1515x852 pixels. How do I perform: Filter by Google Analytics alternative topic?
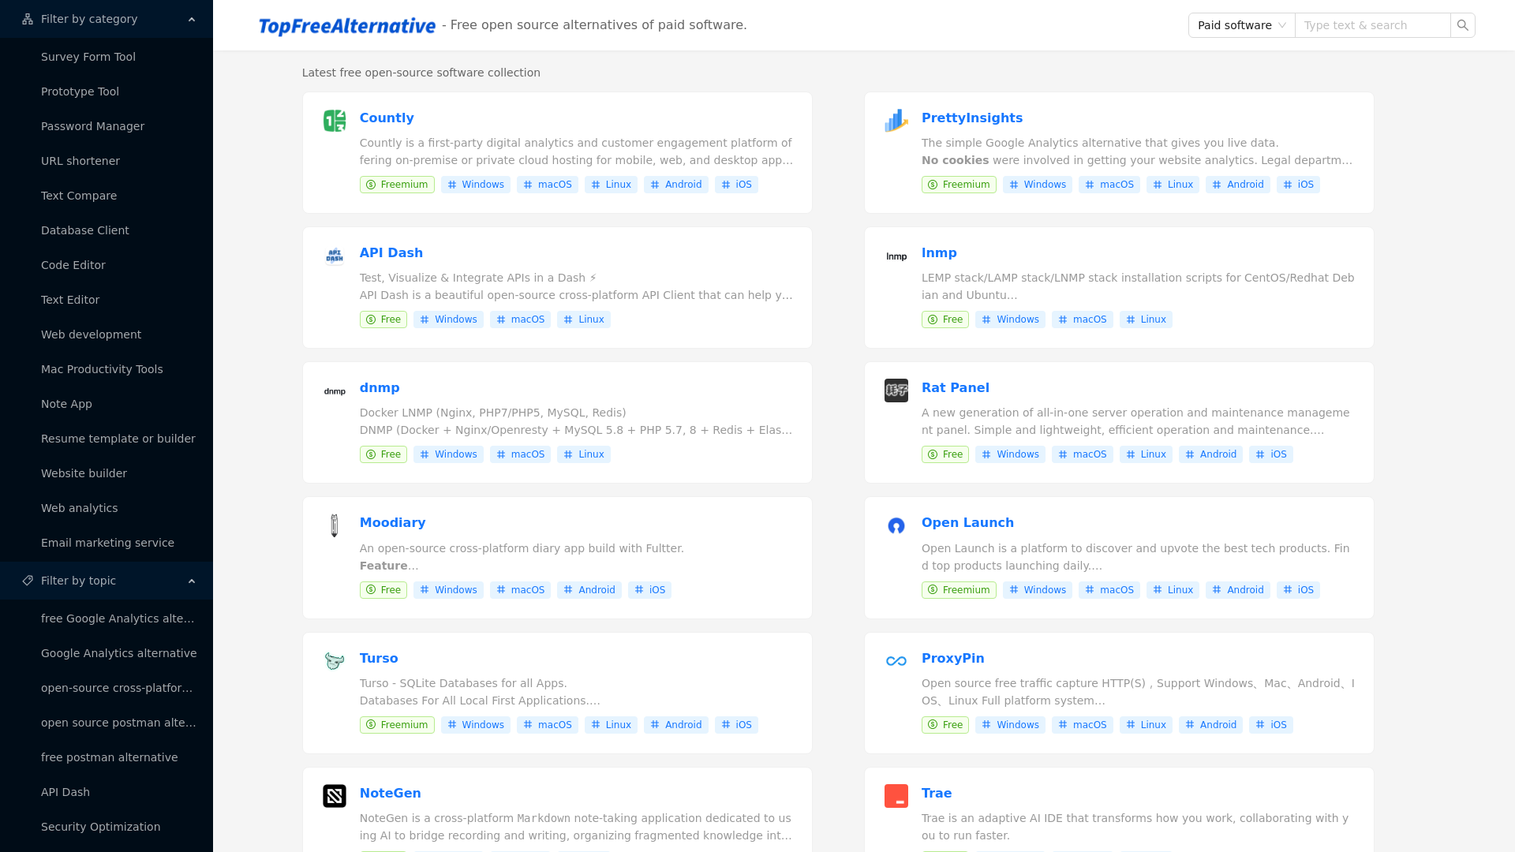[107, 653]
